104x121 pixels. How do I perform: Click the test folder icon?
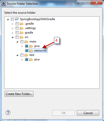26,55
